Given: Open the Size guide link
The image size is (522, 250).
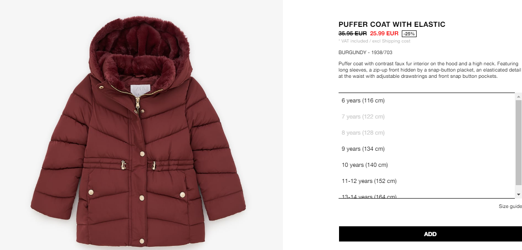Looking at the screenshot, I should click(510, 207).
